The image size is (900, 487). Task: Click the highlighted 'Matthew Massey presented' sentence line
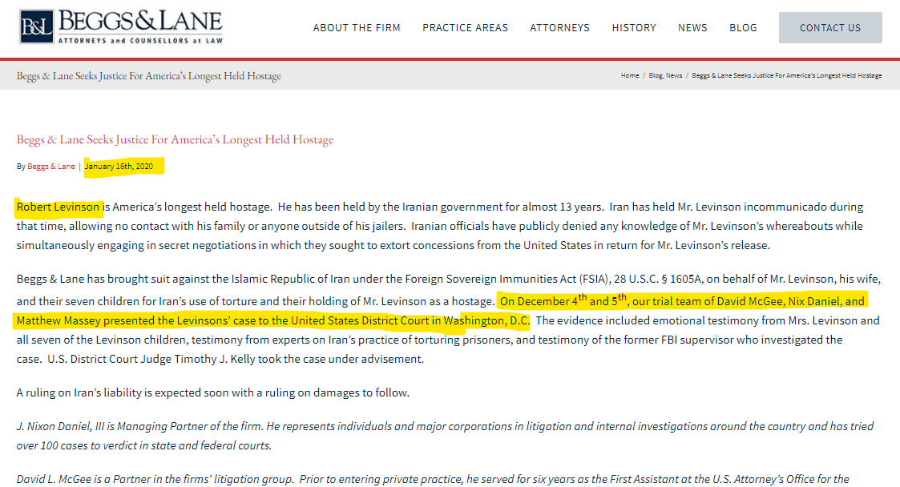(272, 320)
